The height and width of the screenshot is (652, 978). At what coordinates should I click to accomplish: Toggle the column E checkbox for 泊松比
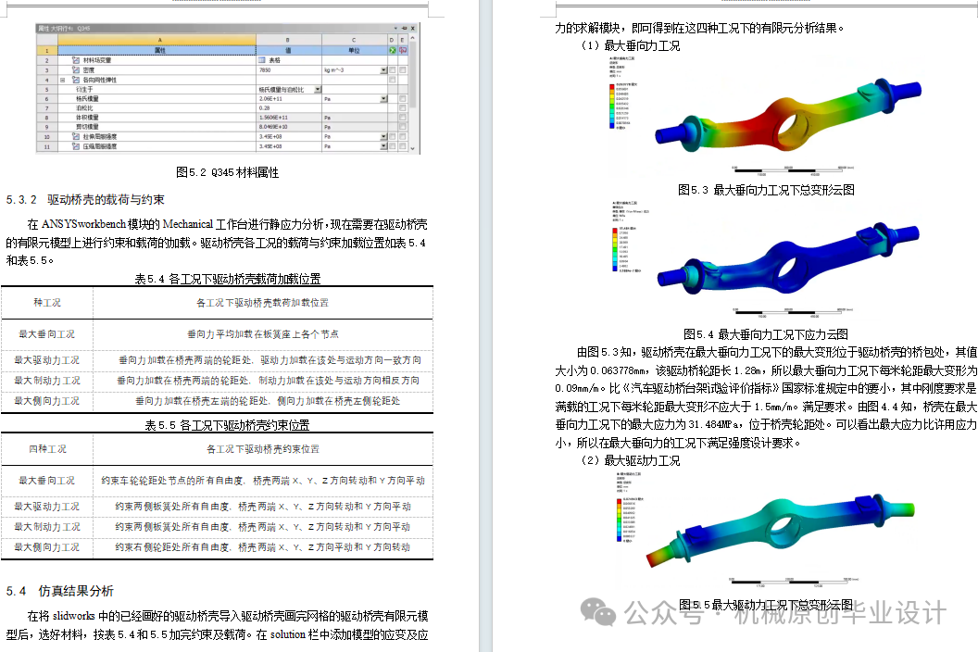402,108
